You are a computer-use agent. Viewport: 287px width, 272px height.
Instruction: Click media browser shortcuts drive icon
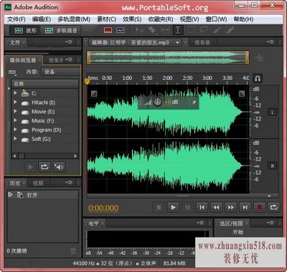(12, 72)
